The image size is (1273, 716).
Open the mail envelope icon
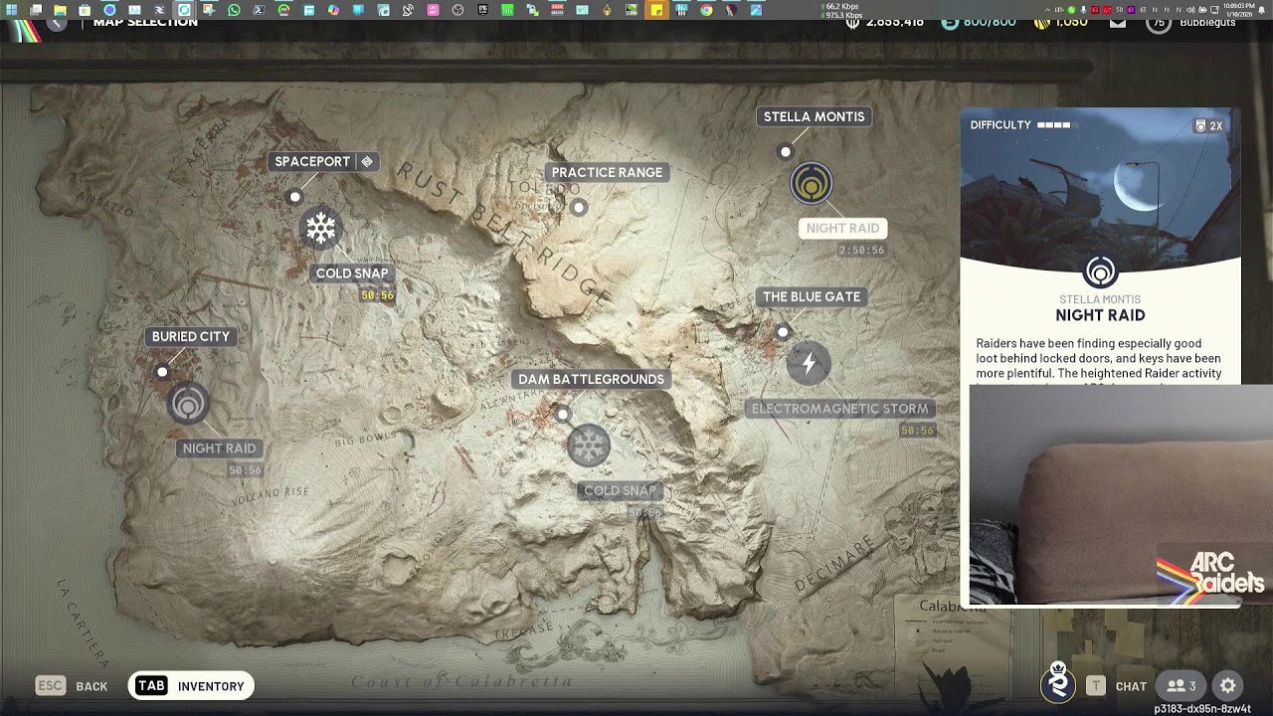(1118, 22)
